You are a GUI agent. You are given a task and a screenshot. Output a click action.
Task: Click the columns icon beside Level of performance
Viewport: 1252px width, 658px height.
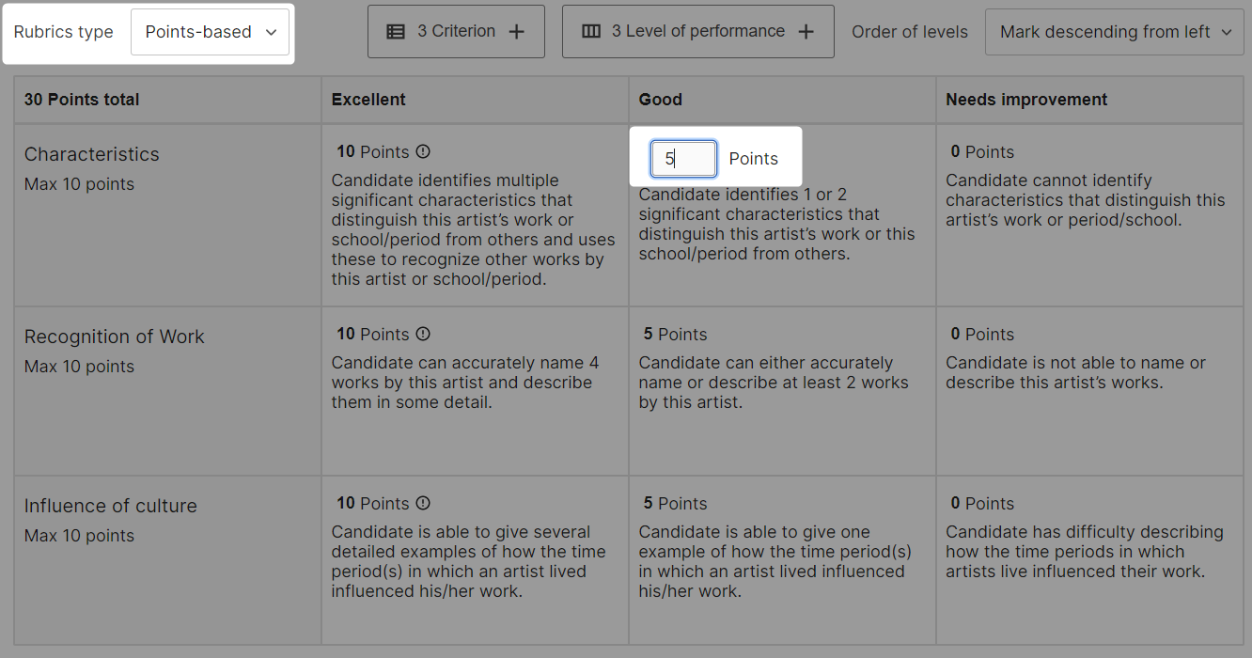click(590, 31)
